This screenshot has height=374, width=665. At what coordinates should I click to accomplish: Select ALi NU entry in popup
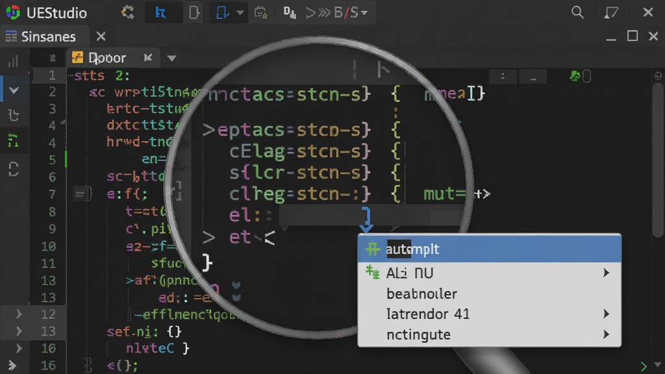point(490,273)
